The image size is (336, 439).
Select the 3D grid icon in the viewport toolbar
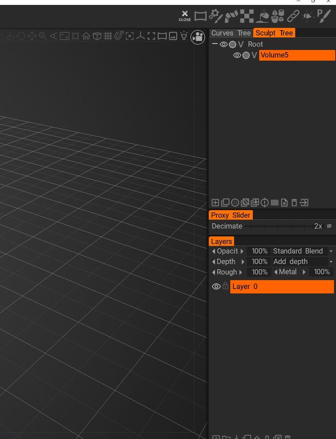point(108,36)
